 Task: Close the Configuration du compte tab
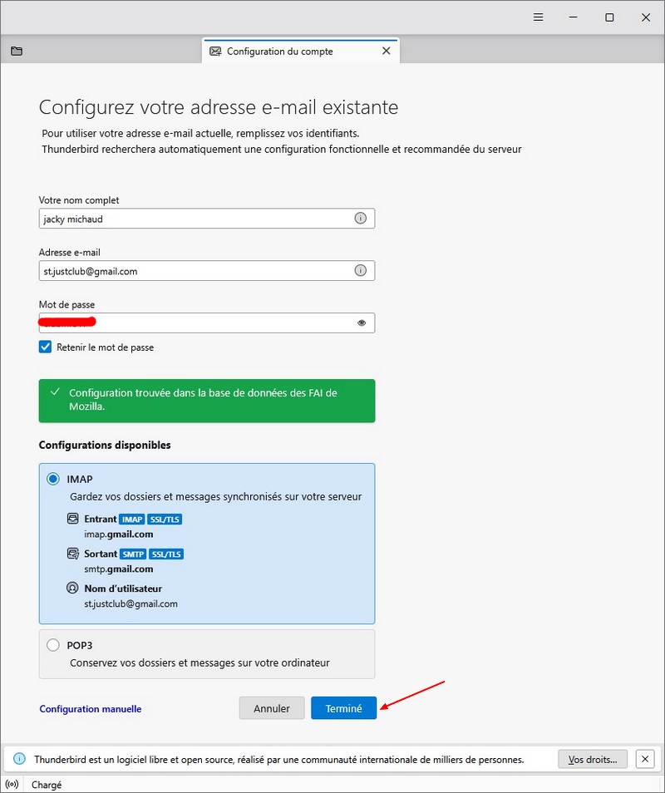click(386, 51)
